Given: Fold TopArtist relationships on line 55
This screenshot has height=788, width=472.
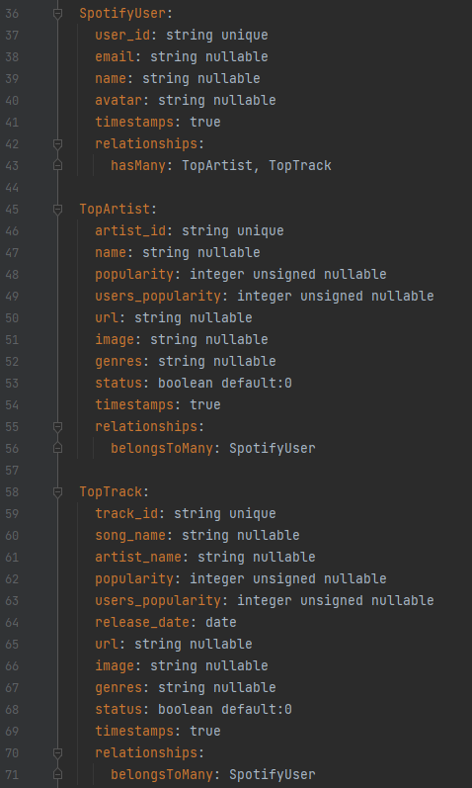Looking at the screenshot, I should click(57, 427).
